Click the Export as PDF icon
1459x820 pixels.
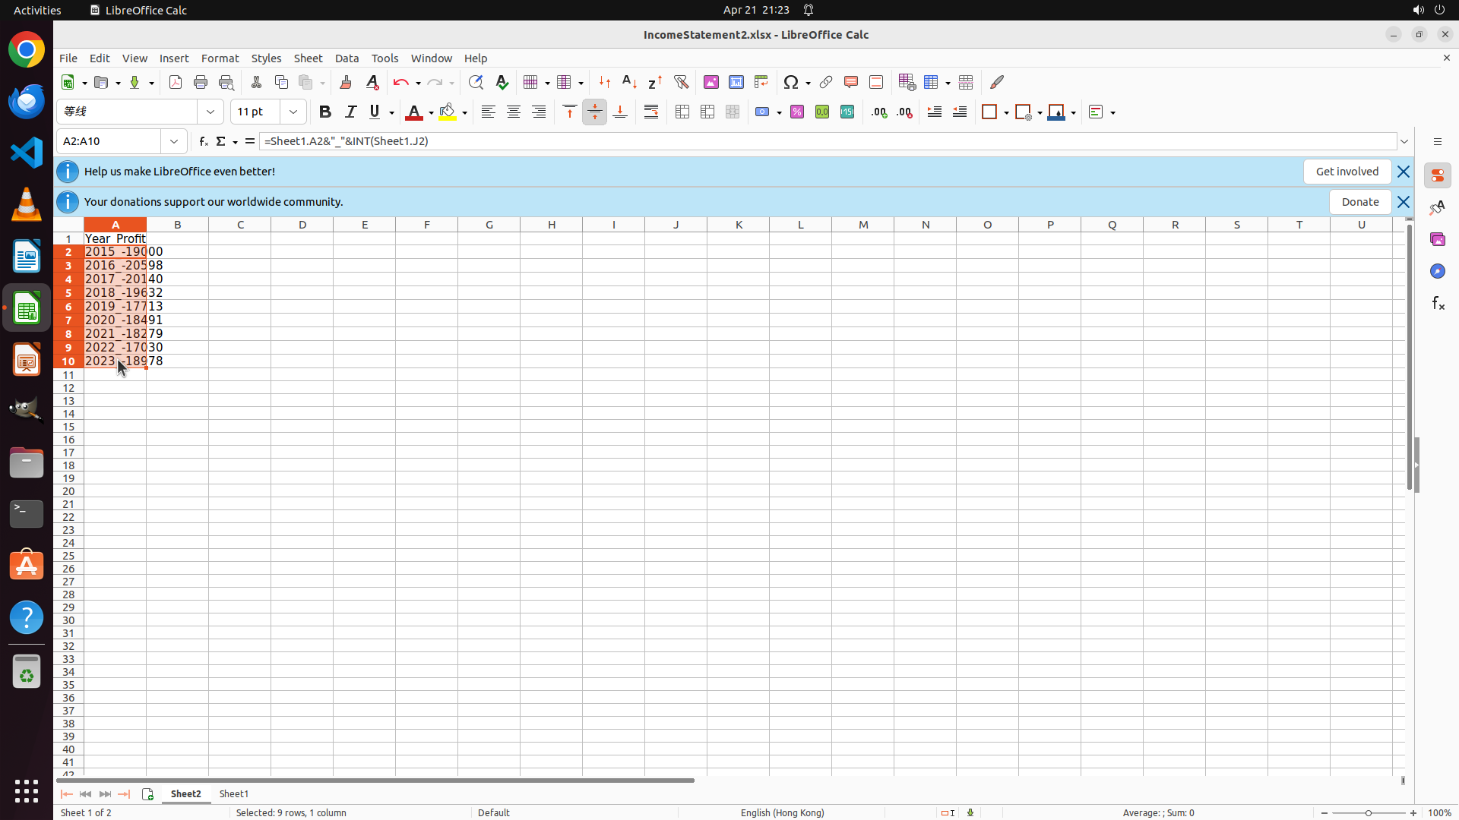pyautogui.click(x=176, y=83)
